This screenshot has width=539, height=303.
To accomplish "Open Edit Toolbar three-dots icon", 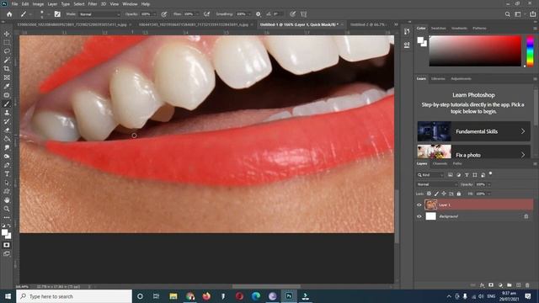I will click(7, 217).
